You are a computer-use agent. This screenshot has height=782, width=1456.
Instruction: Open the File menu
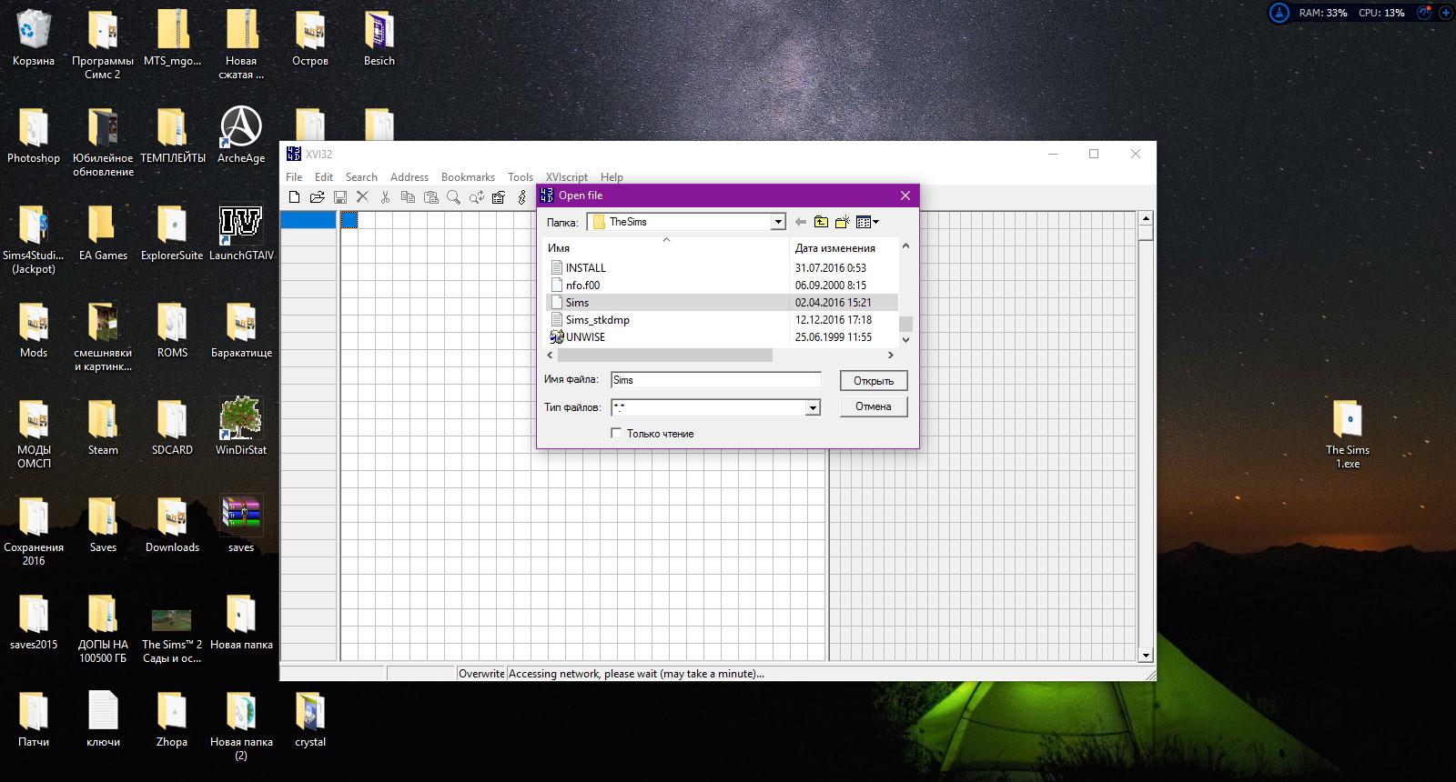pyautogui.click(x=294, y=177)
